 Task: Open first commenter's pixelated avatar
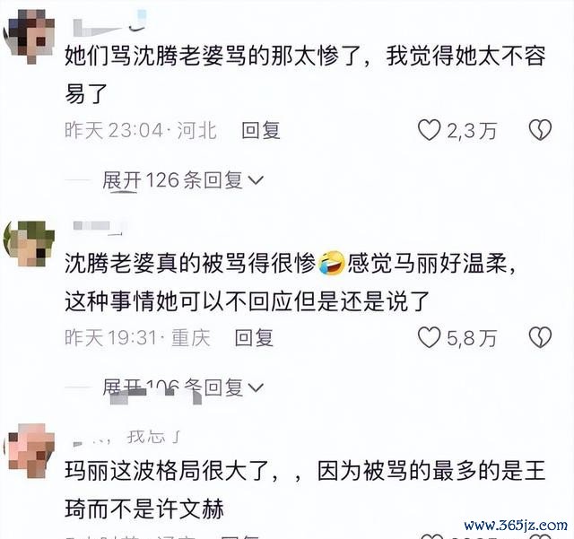pyautogui.click(x=29, y=33)
